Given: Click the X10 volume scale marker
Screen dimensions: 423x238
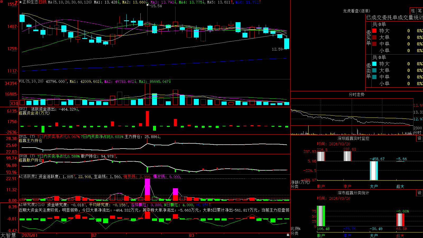Looking at the screenshot, I should pos(14,103).
